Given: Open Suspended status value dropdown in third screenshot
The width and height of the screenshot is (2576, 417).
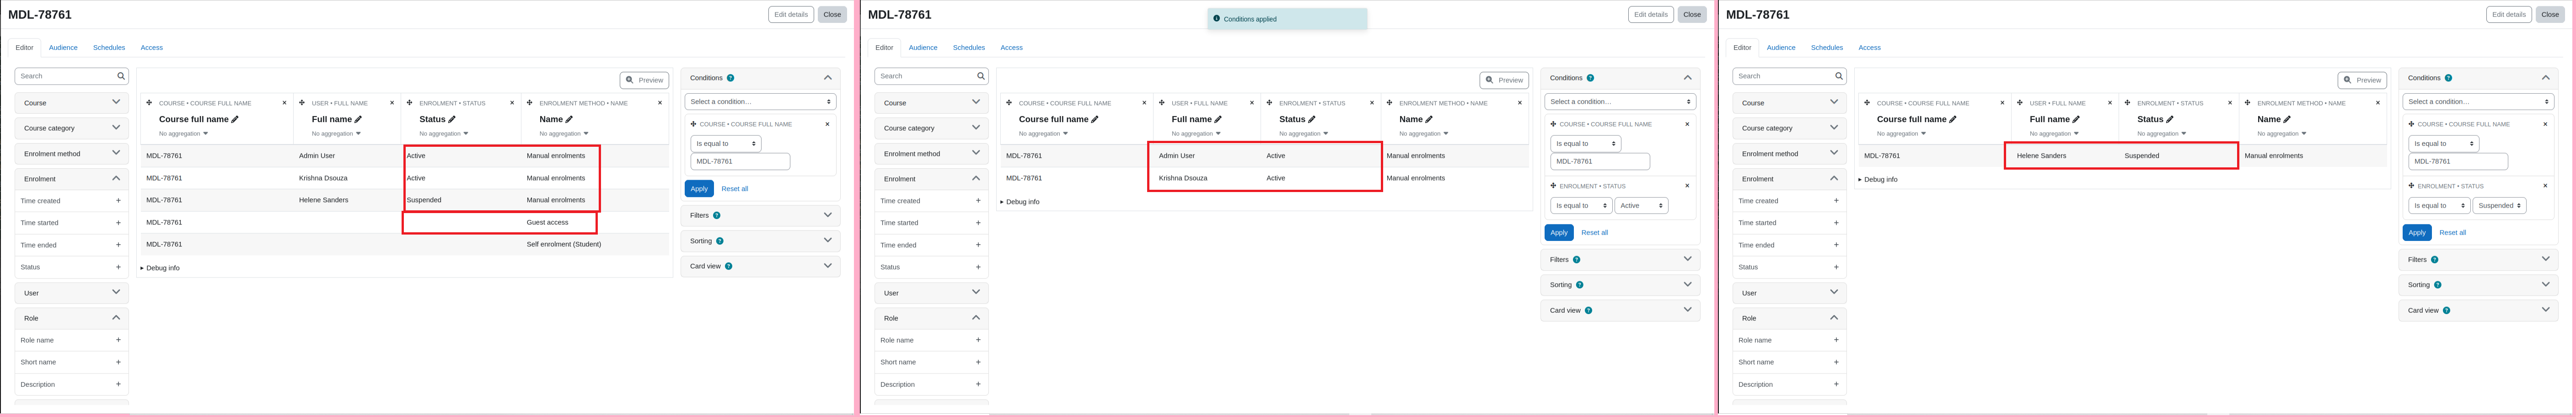Looking at the screenshot, I should click(x=2500, y=206).
